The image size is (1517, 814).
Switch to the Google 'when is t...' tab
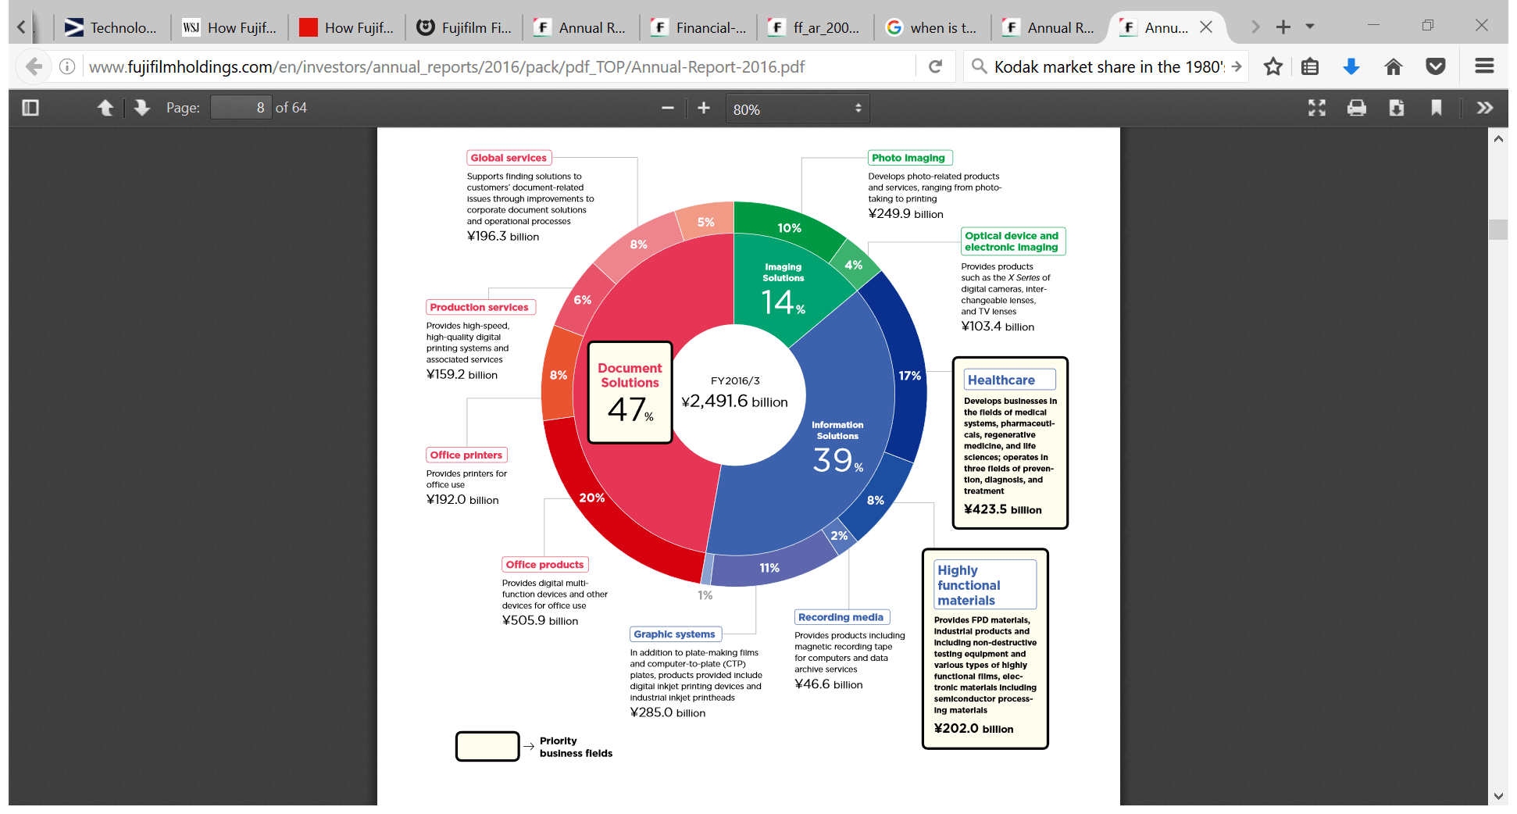(933, 27)
